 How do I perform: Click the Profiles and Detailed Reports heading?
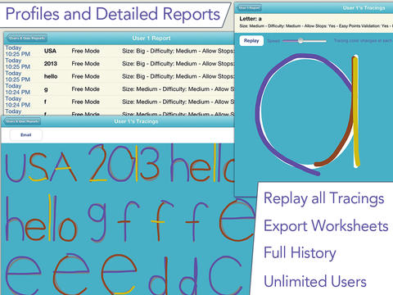click(113, 14)
